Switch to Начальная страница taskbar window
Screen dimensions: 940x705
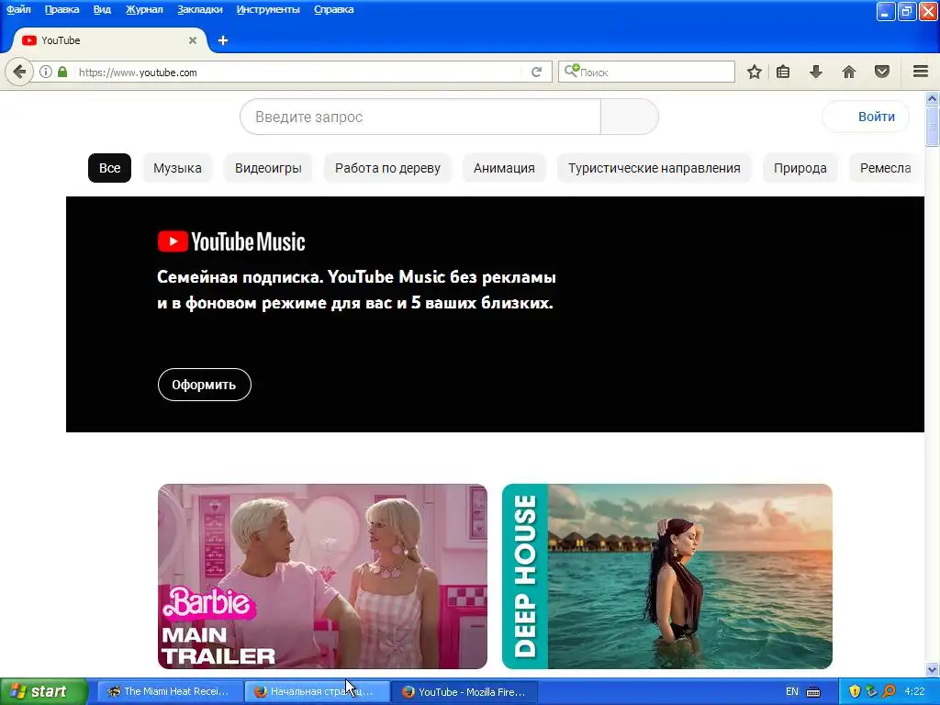click(x=317, y=691)
